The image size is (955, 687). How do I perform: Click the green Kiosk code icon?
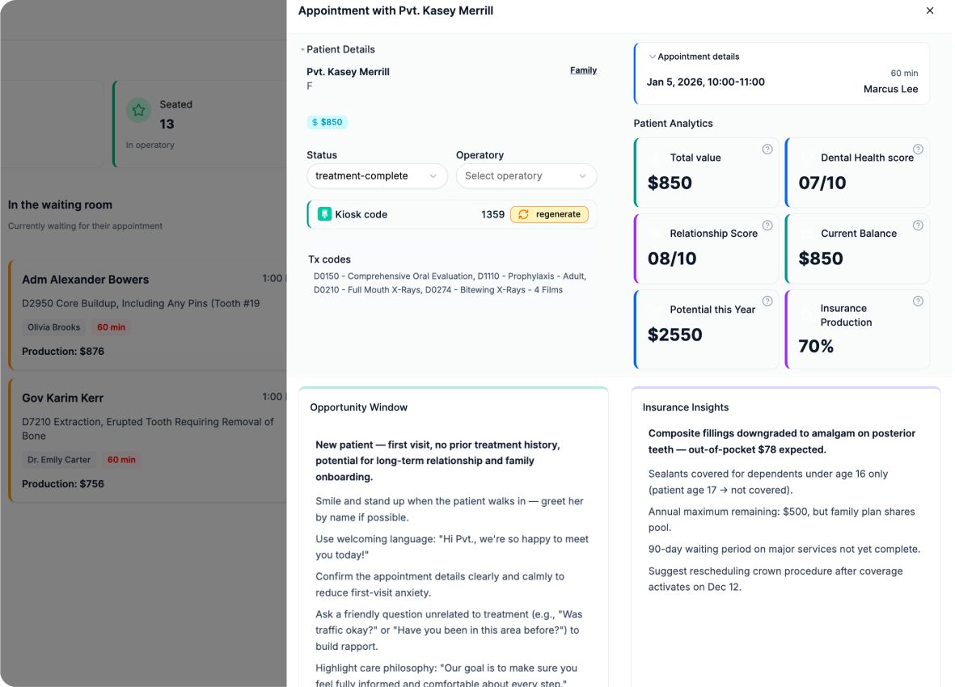324,214
